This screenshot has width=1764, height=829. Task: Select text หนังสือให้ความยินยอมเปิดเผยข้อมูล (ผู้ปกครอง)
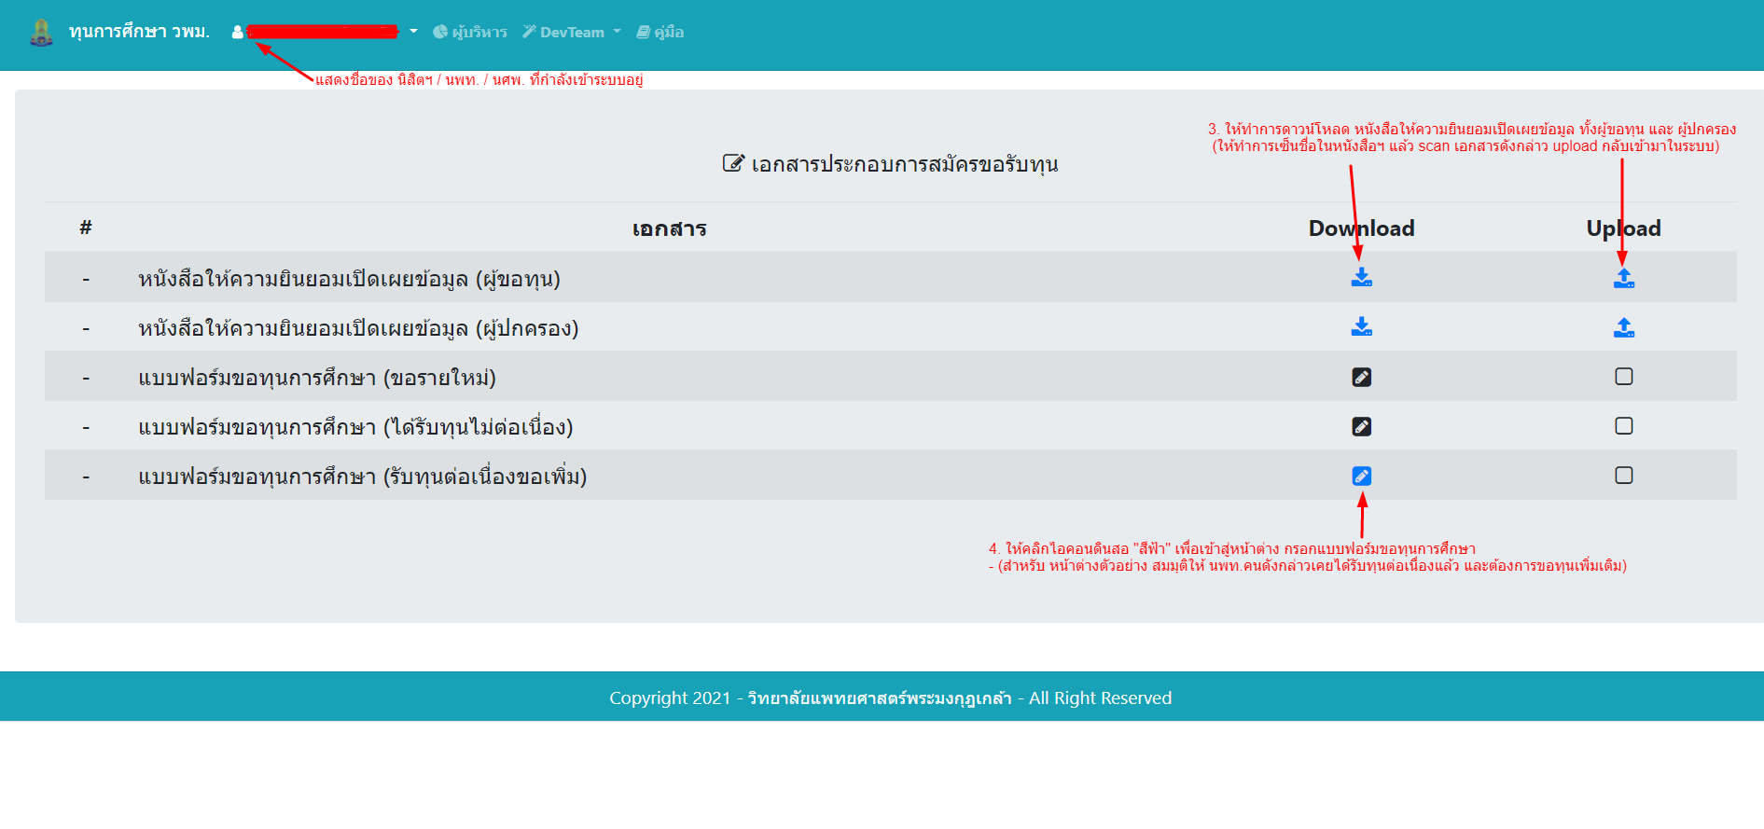pos(358,327)
